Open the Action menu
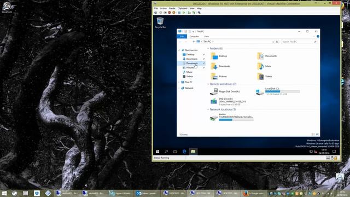The image size is (350, 197). (x=163, y=8)
